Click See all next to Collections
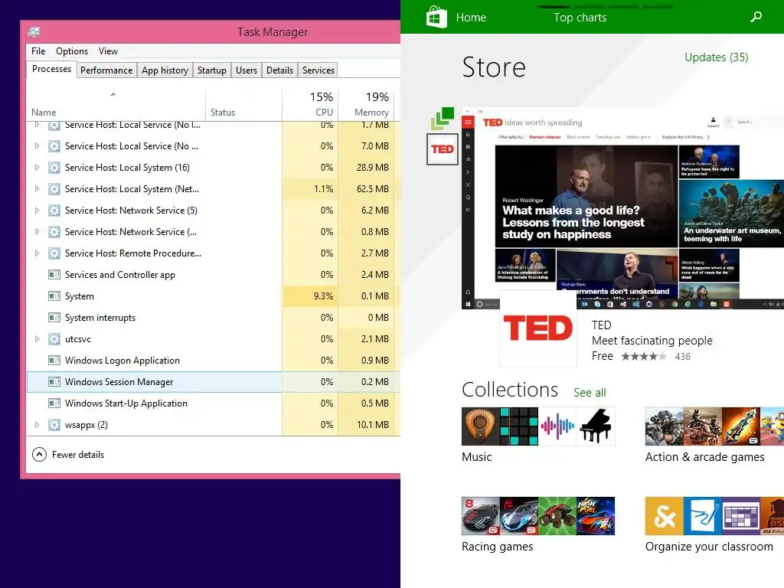784x588 pixels. pyautogui.click(x=590, y=393)
